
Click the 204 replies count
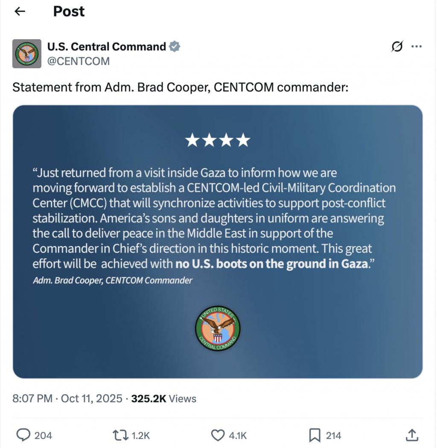pos(43,435)
